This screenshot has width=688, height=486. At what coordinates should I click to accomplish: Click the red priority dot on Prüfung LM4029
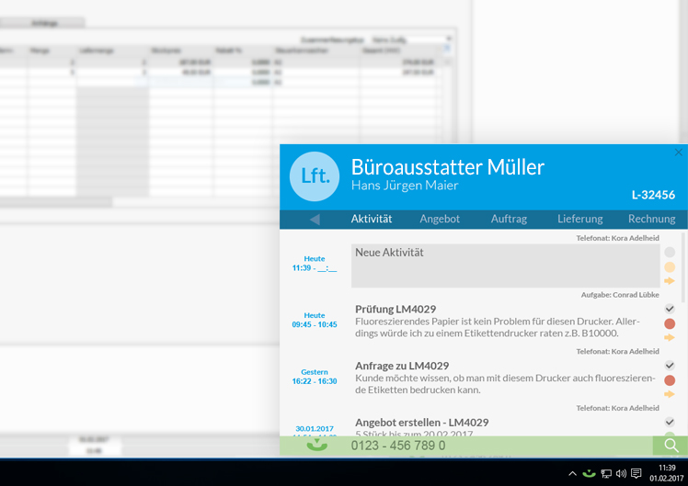pos(670,324)
